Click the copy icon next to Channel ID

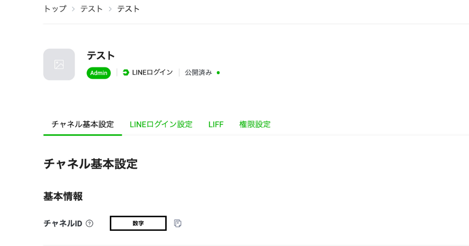(178, 223)
